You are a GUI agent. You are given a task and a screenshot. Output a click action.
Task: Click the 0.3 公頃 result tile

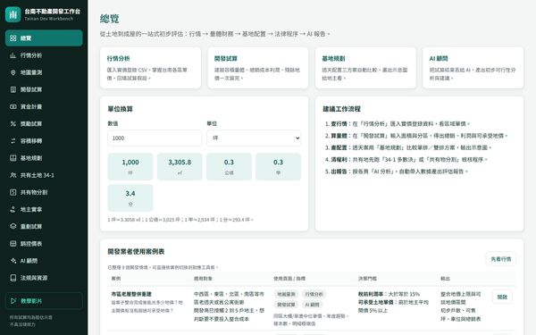[x=229, y=166]
